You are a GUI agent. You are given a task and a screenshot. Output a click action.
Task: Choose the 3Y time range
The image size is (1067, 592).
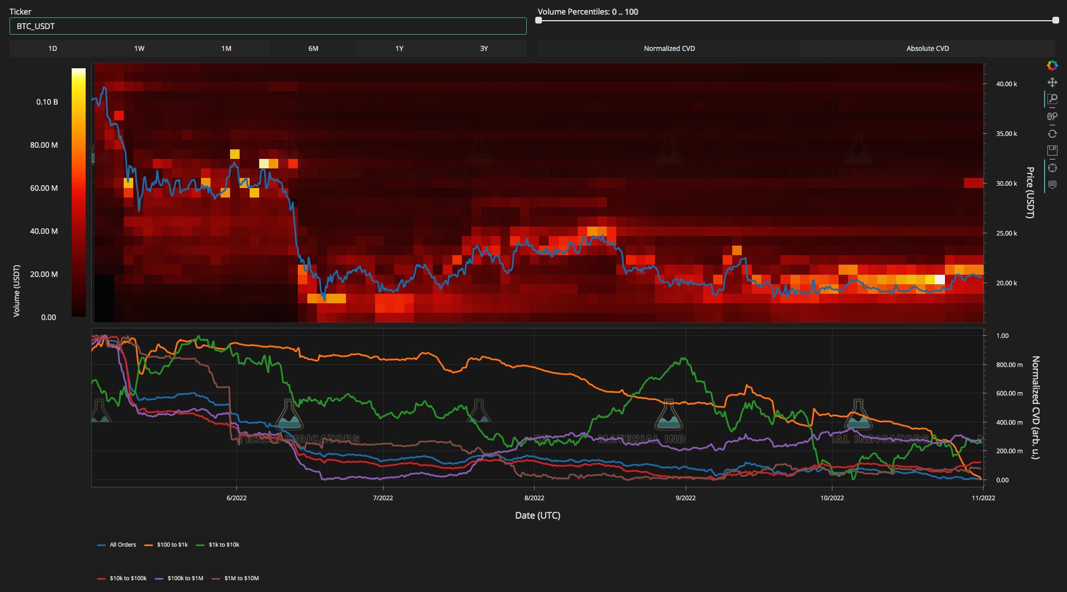tap(484, 49)
